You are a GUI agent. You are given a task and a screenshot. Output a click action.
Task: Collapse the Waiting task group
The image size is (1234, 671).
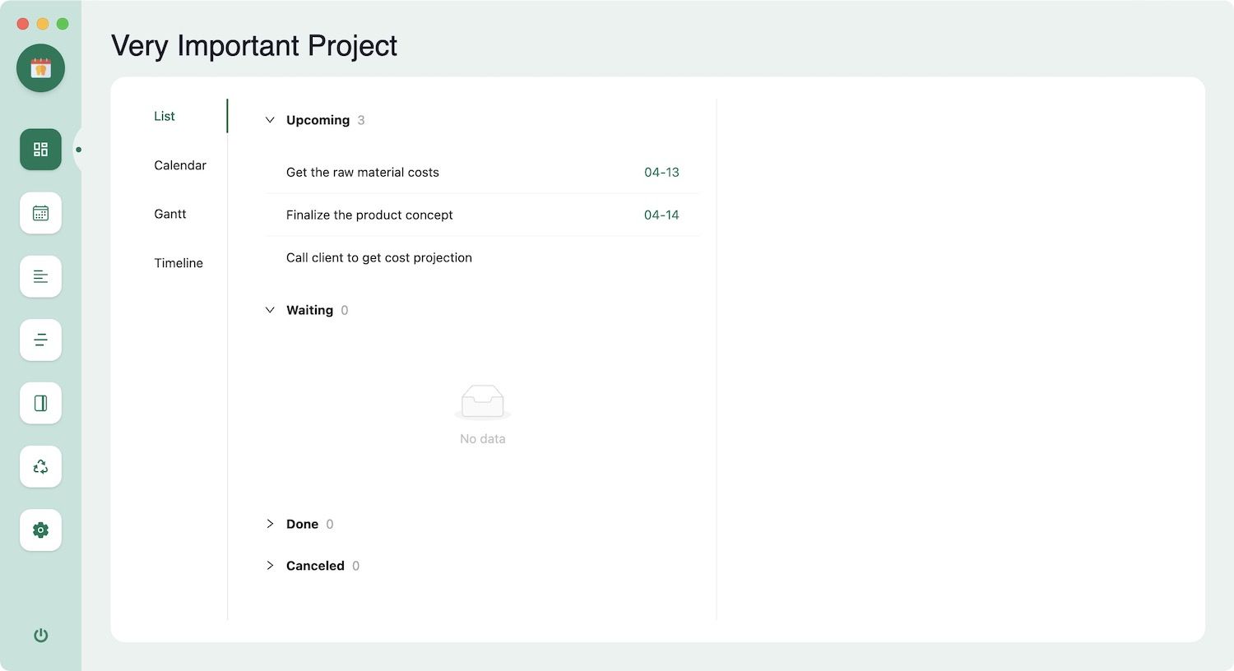point(270,310)
